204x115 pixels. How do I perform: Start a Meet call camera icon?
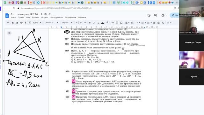(163, 15)
